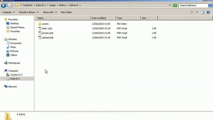Sort by the Size column header
This screenshot has width=213, height=120.
tap(149, 18)
